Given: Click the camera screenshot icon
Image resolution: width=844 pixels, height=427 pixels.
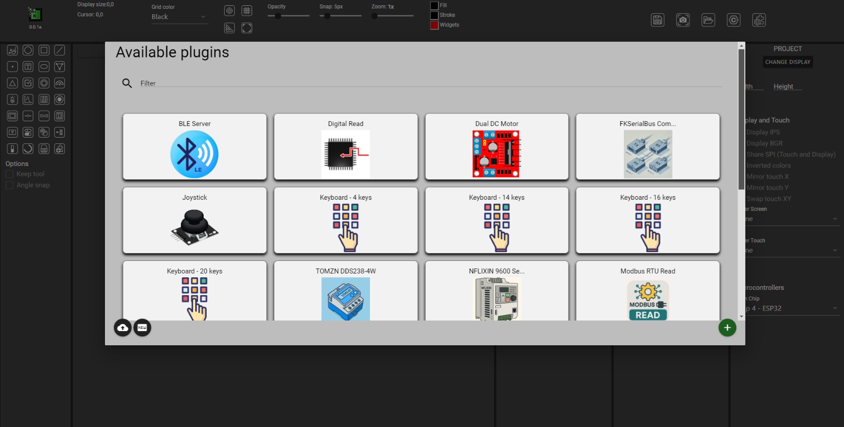Looking at the screenshot, I should click(x=683, y=20).
